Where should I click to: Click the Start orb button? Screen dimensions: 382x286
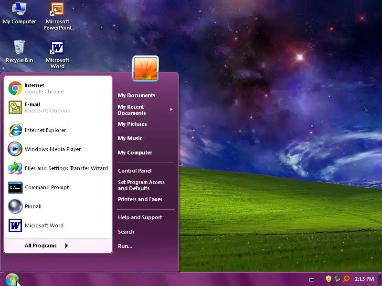(11, 279)
